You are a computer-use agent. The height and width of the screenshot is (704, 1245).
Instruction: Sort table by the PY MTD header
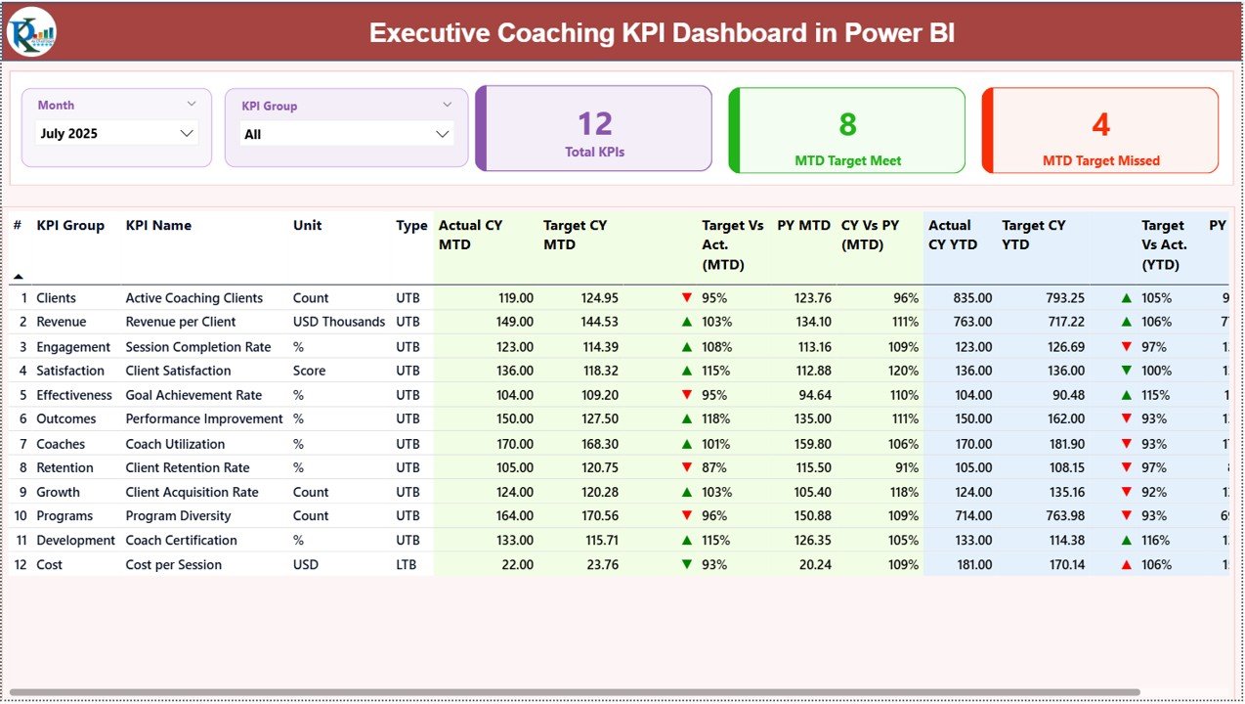click(803, 225)
